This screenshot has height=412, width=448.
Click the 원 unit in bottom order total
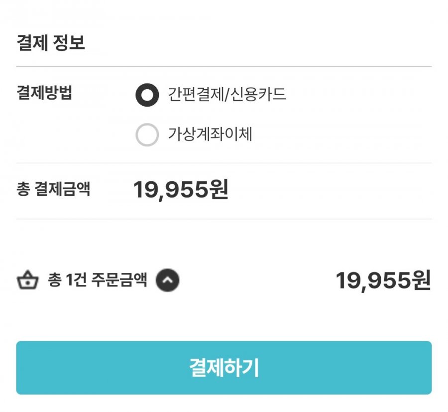tap(422, 279)
